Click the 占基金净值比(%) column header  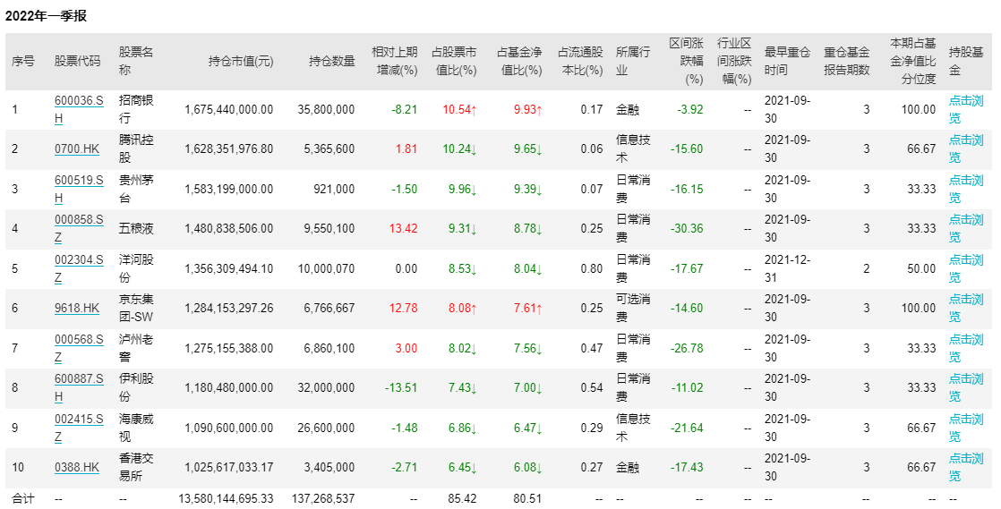[519, 61]
